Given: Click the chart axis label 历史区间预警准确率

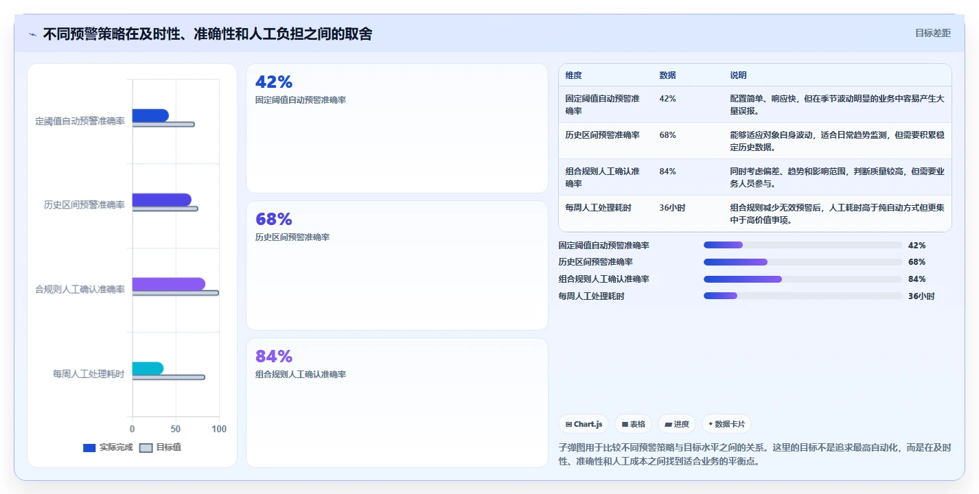Looking at the screenshot, I should [84, 204].
